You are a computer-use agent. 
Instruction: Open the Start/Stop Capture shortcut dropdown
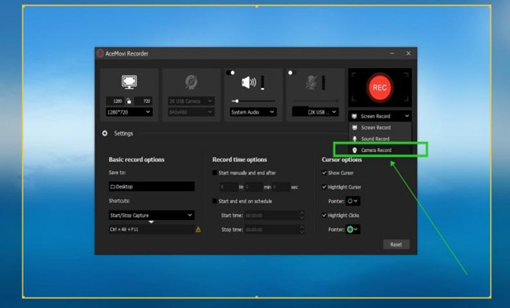[151, 215]
